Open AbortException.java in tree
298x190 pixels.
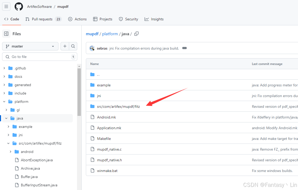coord(37,160)
